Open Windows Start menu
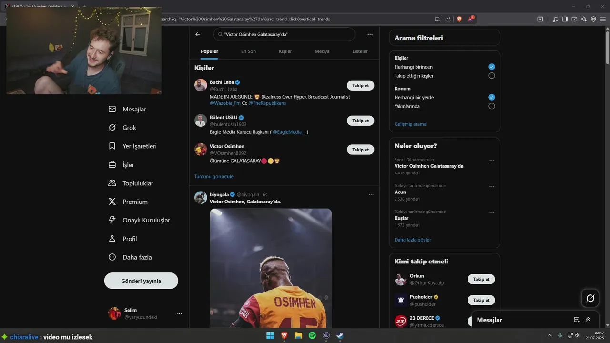The height and width of the screenshot is (343, 610). coord(270,335)
